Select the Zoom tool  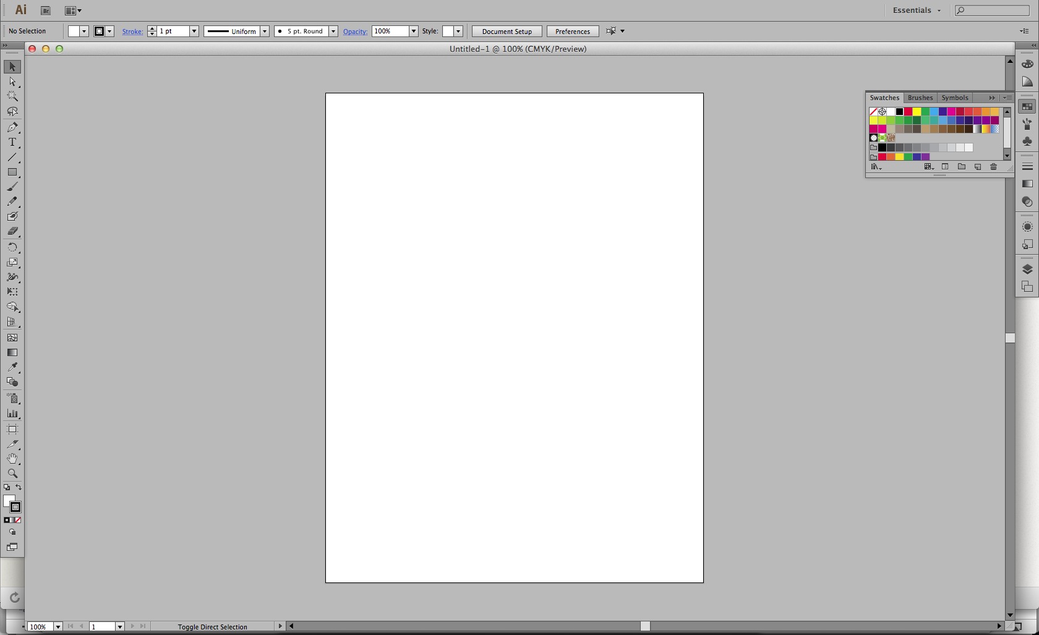pos(12,474)
